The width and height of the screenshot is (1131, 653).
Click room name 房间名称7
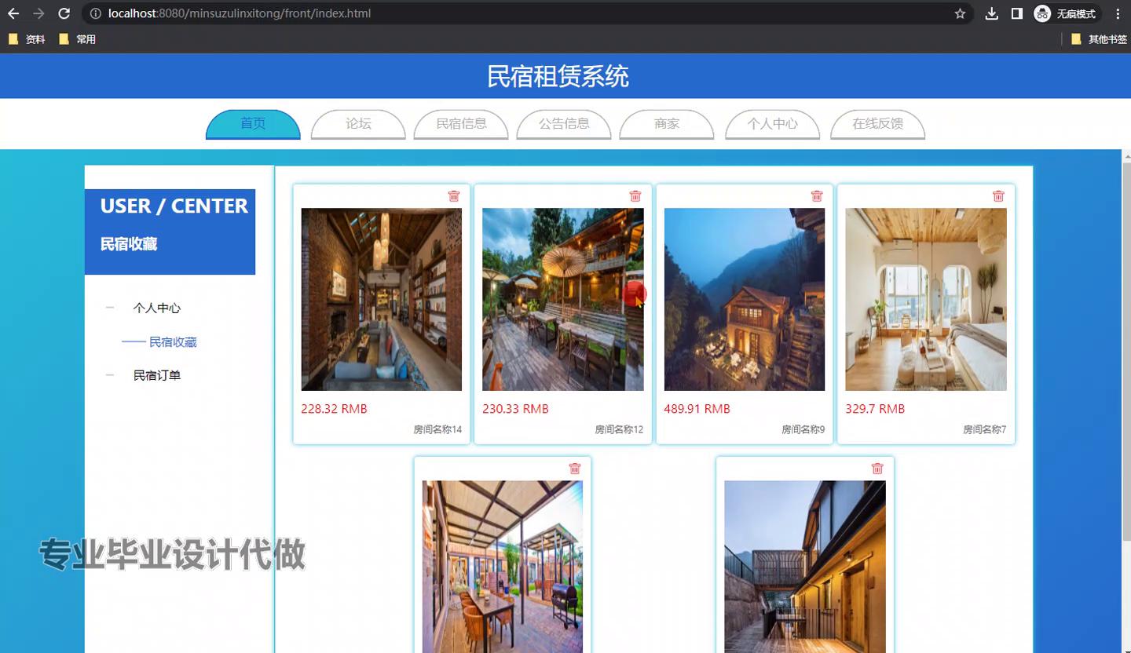coord(984,429)
